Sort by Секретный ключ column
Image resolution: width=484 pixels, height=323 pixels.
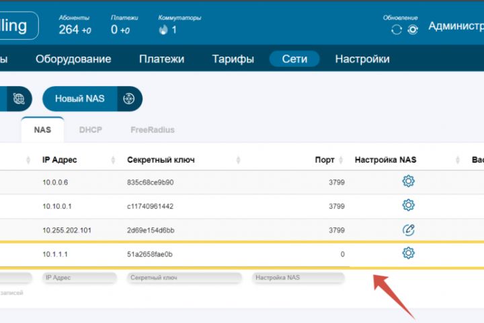238,159
